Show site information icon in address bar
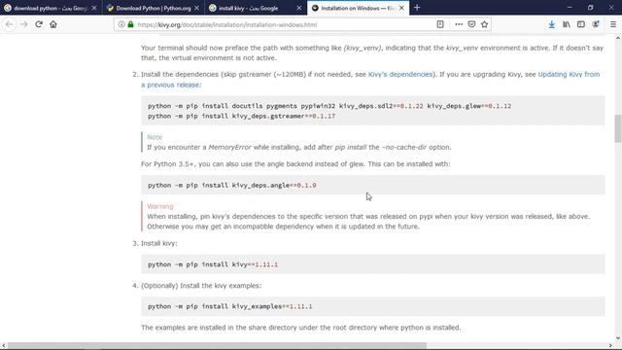Screen dimensions: 622x350 (121, 24)
